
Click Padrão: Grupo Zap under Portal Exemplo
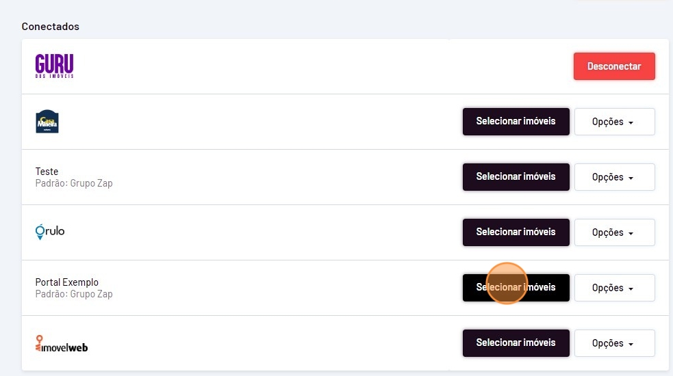[x=74, y=294]
